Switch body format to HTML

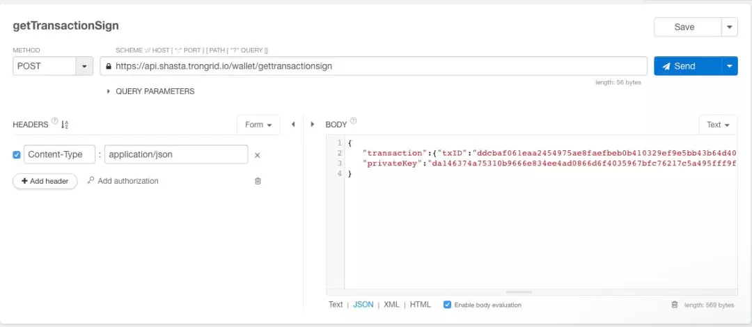tap(420, 305)
